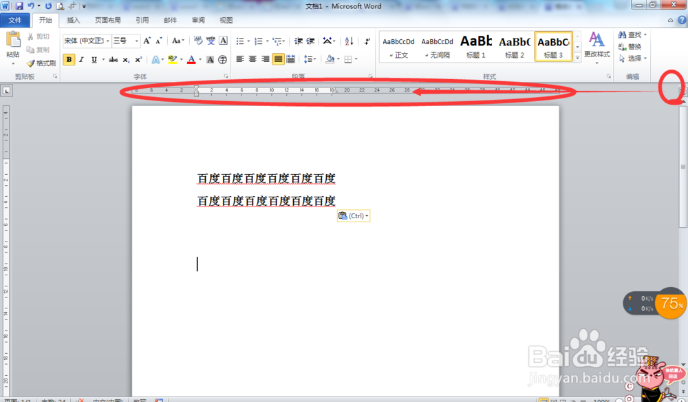Click the Change Styles (更改样式) button

tap(596, 47)
